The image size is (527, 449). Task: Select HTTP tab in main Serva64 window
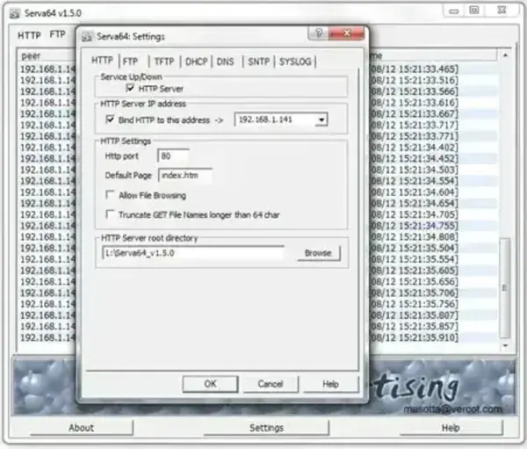point(29,35)
